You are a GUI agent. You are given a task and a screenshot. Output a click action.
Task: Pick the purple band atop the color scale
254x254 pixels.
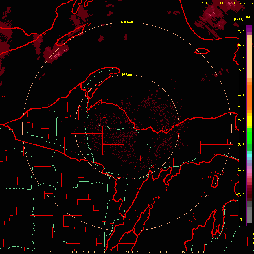point(249,28)
